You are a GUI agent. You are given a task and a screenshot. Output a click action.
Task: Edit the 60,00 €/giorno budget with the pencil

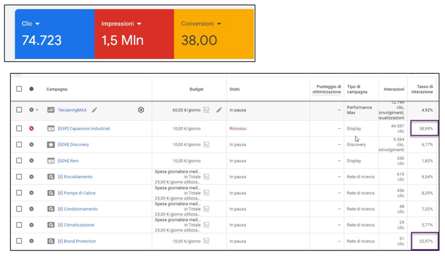(219, 110)
